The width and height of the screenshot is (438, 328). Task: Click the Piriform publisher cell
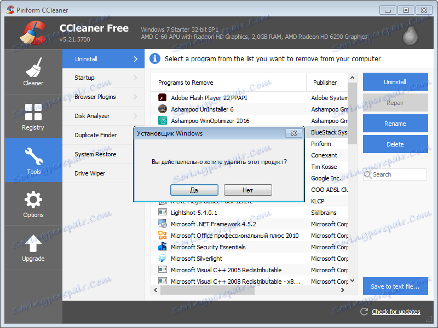point(321,144)
